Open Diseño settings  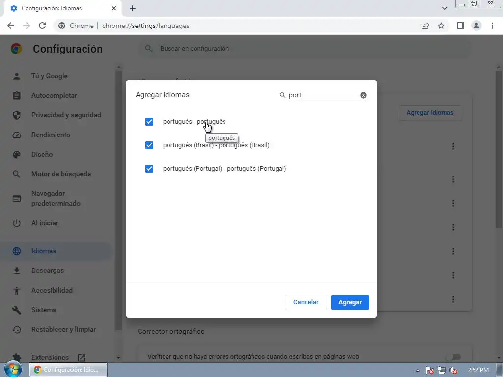coord(42,154)
